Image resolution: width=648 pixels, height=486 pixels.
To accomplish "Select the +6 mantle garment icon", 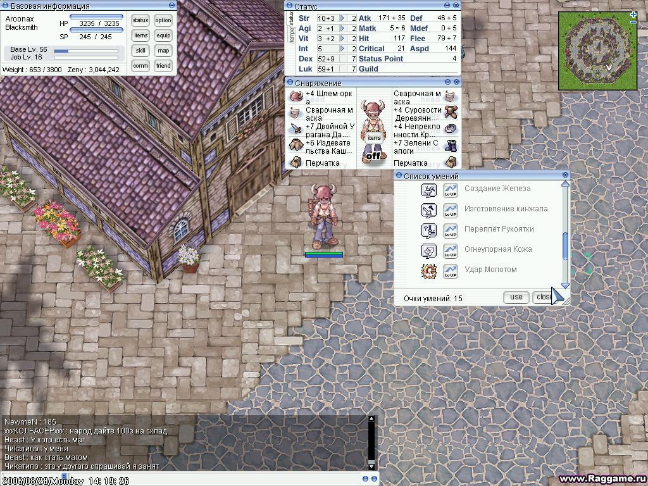I will point(296,146).
